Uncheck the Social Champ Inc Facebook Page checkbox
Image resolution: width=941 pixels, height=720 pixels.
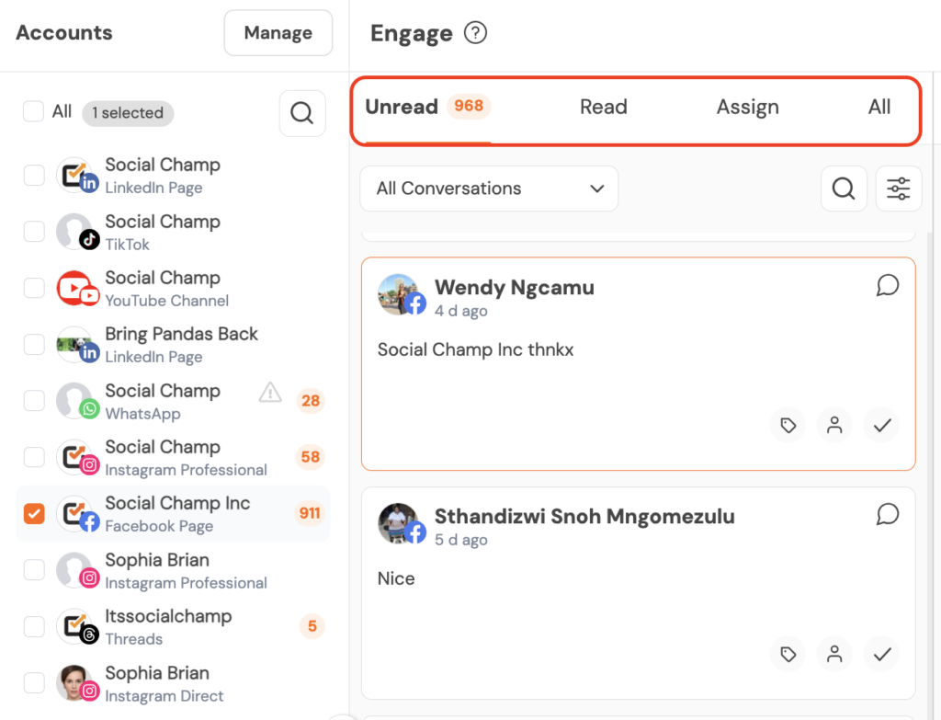pyautogui.click(x=34, y=514)
